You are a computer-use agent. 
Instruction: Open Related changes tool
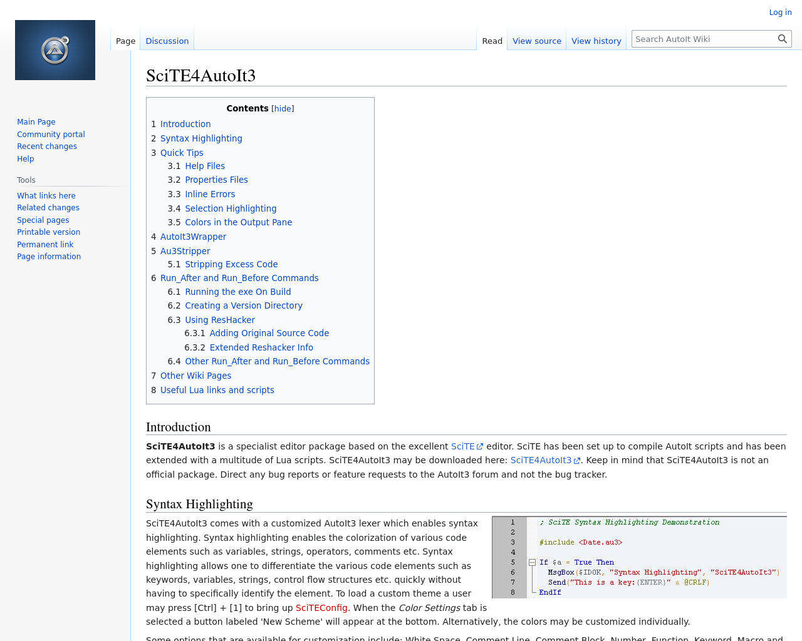48,208
